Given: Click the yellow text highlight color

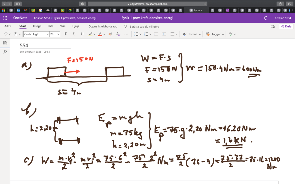Looking at the screenshot, I should [x=90, y=34].
